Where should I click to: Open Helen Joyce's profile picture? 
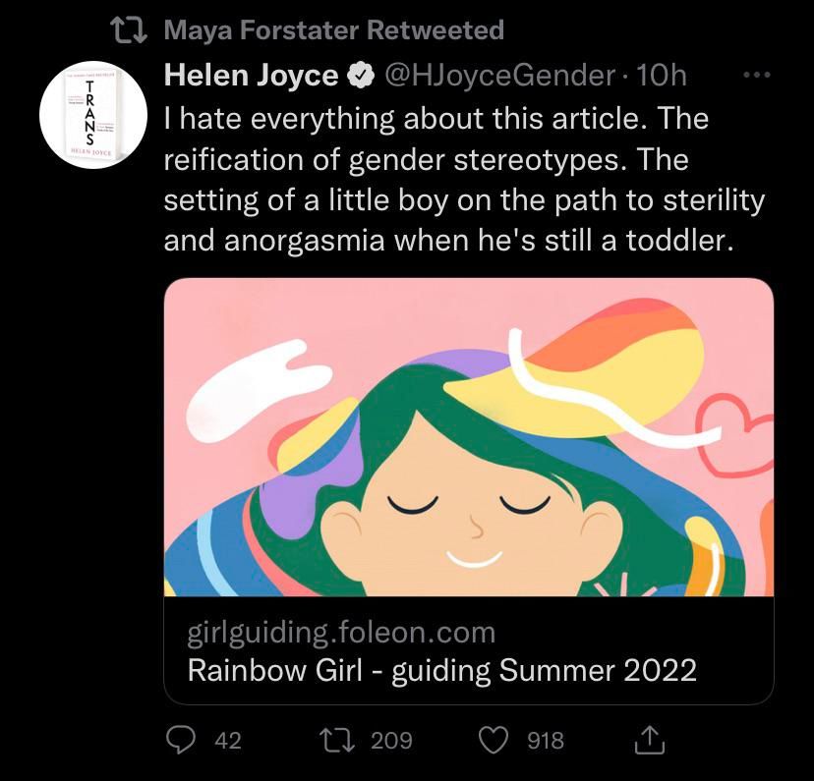93,115
